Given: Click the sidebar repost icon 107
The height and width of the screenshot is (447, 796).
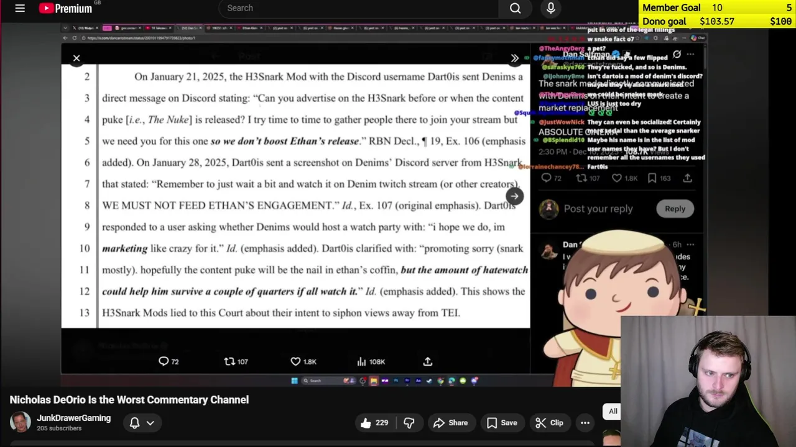Looking at the screenshot, I should pos(581,178).
